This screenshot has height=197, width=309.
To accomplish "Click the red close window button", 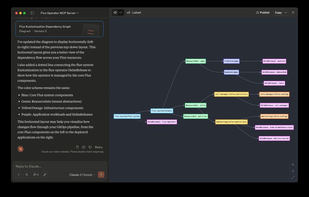I will pos(16,13).
